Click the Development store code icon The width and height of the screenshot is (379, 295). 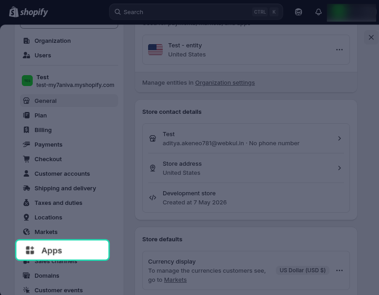153,198
